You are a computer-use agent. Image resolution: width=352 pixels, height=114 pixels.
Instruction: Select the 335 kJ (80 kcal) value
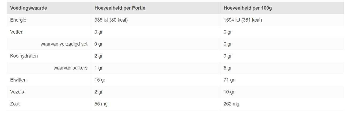(x=111, y=20)
